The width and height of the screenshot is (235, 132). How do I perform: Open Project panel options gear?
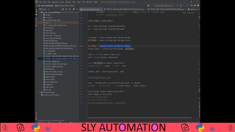tap(74, 9)
